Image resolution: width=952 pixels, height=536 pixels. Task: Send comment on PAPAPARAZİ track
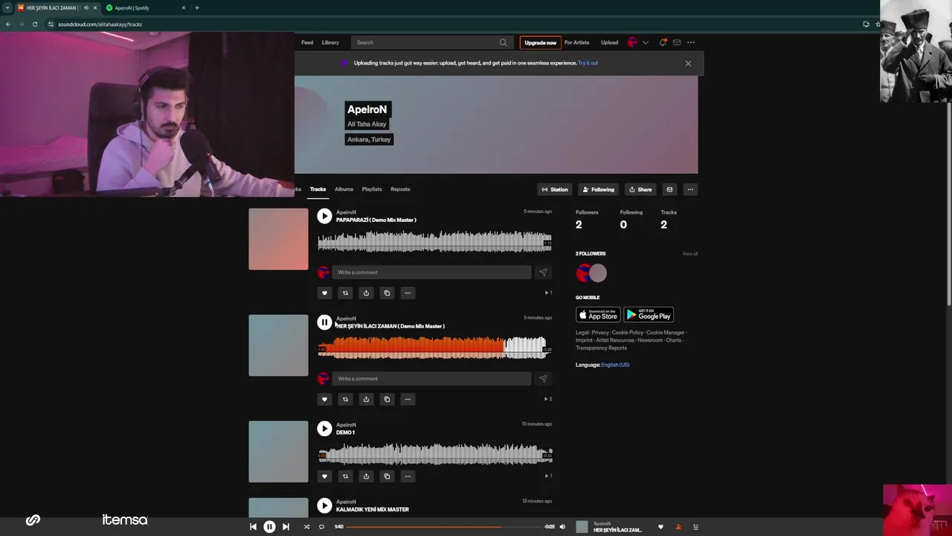(x=543, y=272)
